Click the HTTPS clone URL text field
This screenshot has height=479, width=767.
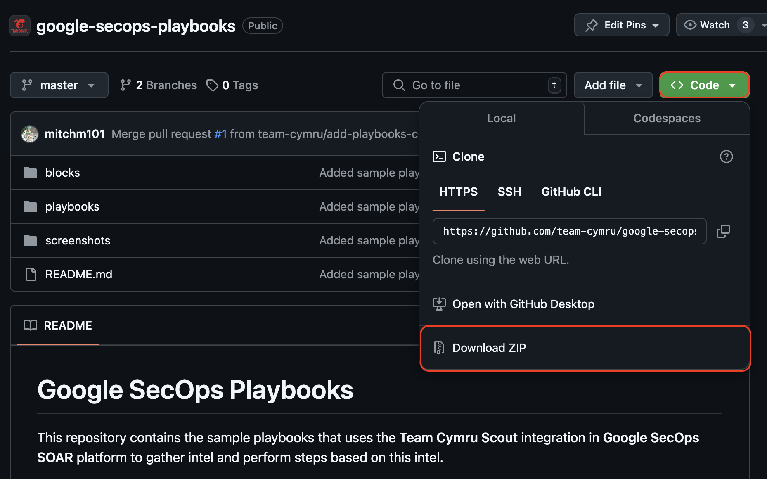coord(569,231)
